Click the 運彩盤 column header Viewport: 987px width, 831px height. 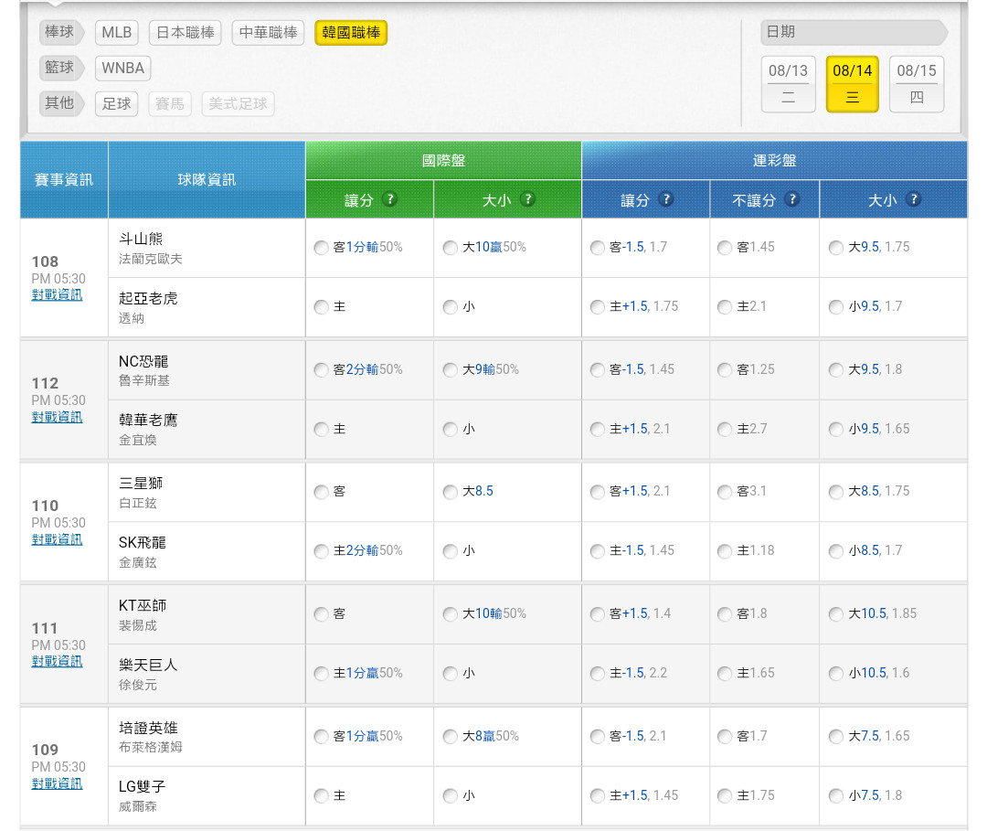(774, 161)
